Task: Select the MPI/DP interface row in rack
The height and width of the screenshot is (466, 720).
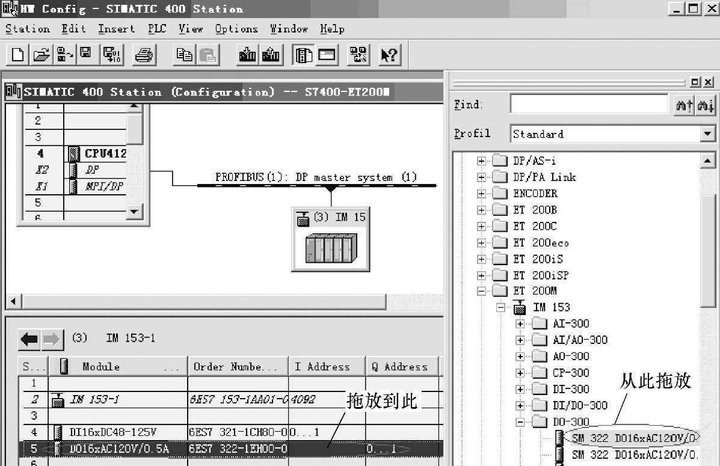Action: click(75, 186)
